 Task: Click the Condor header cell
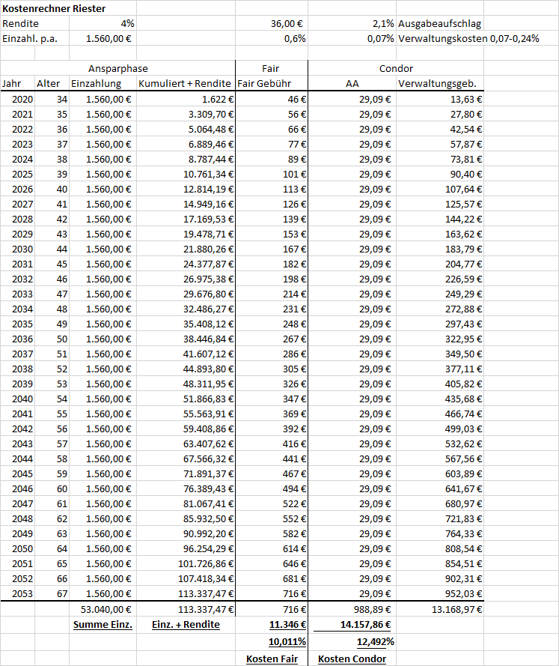pyautogui.click(x=396, y=68)
